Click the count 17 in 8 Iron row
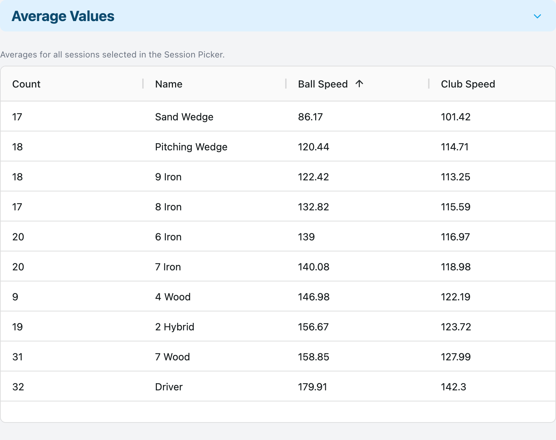This screenshot has height=440, width=556. [x=17, y=207]
